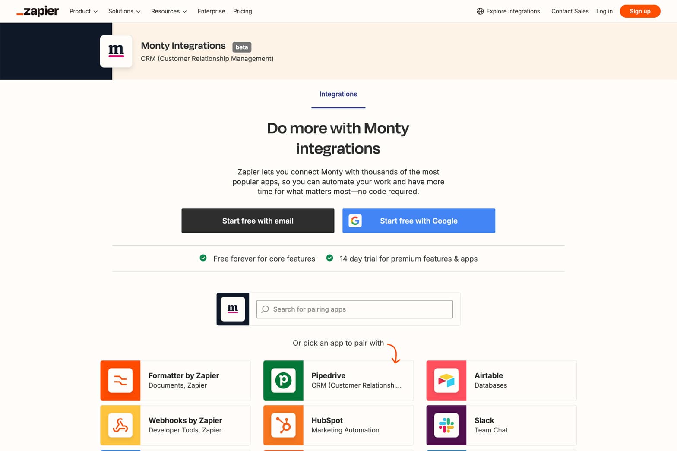Click Log in
Image resolution: width=677 pixels, height=451 pixels.
coord(604,11)
